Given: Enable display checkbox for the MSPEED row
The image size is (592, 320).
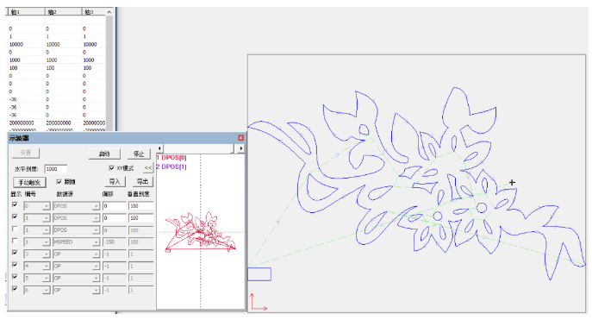Looking at the screenshot, I should click(15, 241).
